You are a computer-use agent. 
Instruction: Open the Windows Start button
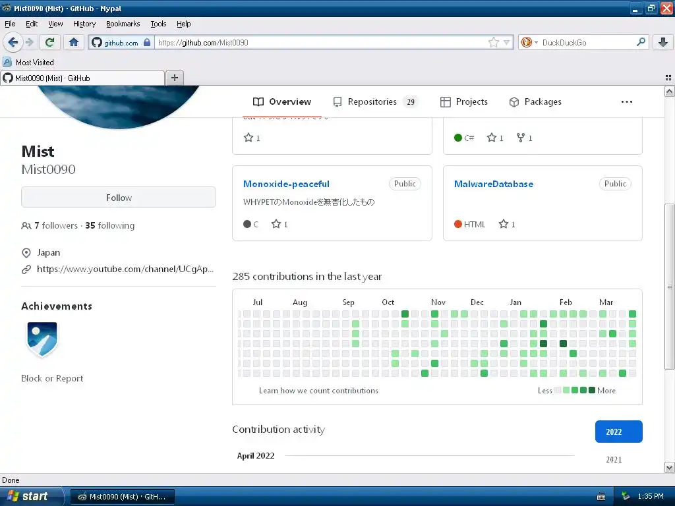(31, 496)
